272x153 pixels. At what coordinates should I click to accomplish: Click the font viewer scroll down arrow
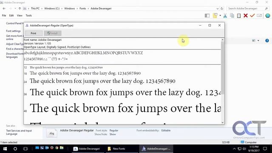[223, 122]
